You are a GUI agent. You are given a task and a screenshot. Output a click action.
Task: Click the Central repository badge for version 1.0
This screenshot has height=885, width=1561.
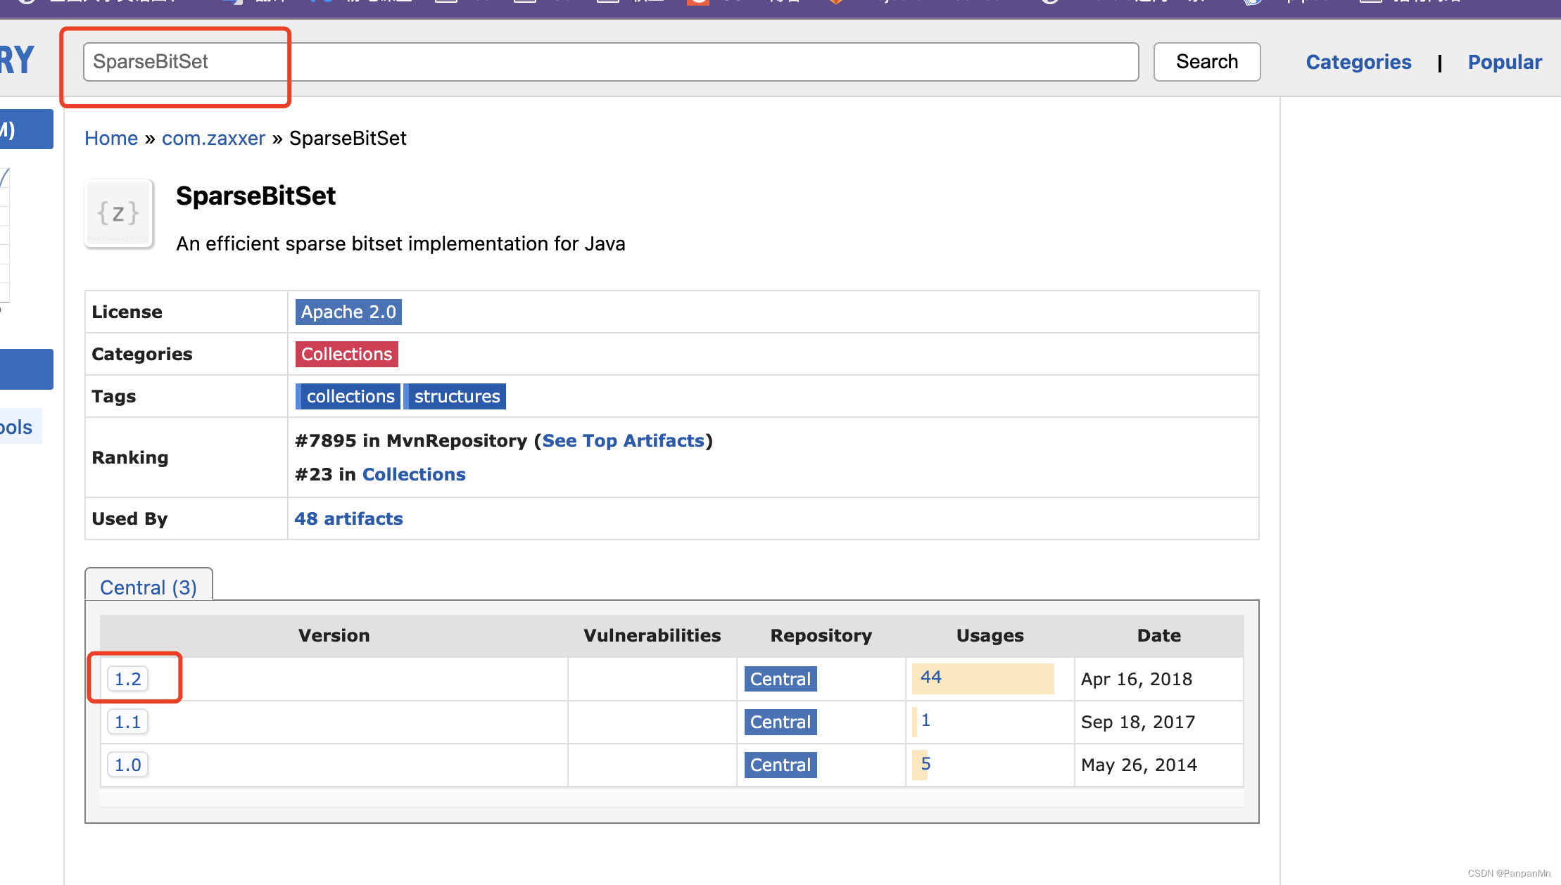(779, 765)
